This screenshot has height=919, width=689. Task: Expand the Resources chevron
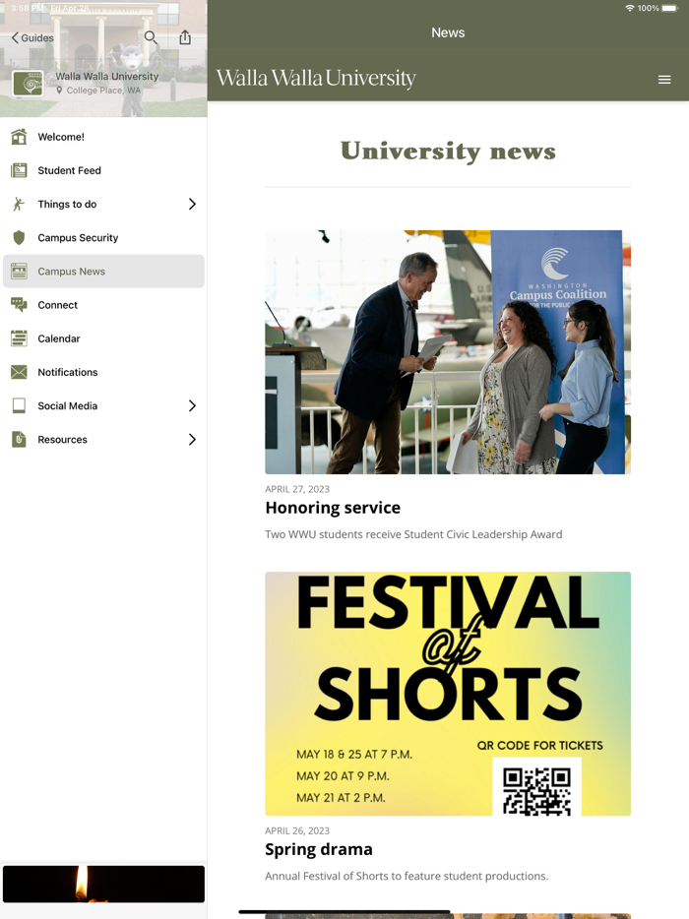tap(192, 439)
